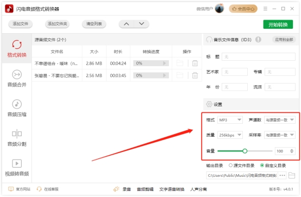This screenshot has height=197, width=301.
Task: Open the 会员中心 membership button
Action: 243,9
